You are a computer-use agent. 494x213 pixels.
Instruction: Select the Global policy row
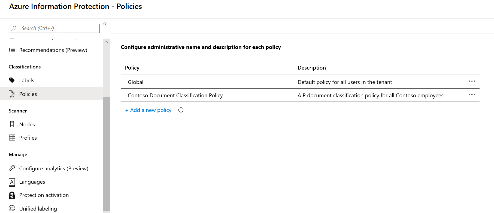pyautogui.click(x=300, y=82)
